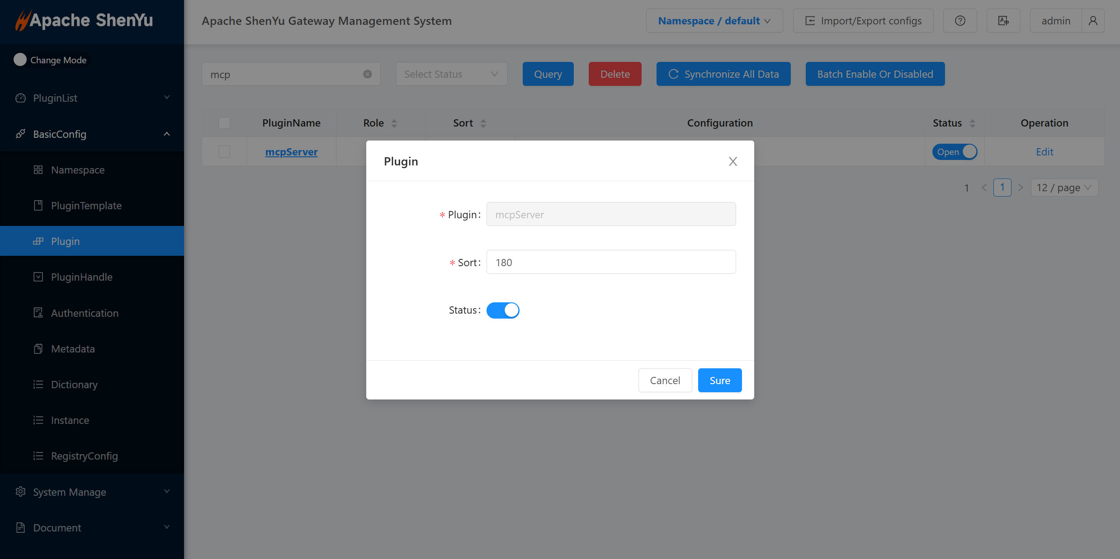Open the PluginHandle menu item
Viewport: 1120px width, 559px height.
pyautogui.click(x=81, y=277)
